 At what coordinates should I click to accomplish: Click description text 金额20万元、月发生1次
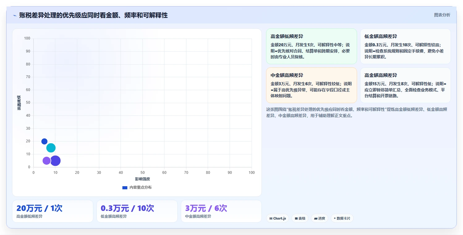pyautogui.click(x=310, y=51)
